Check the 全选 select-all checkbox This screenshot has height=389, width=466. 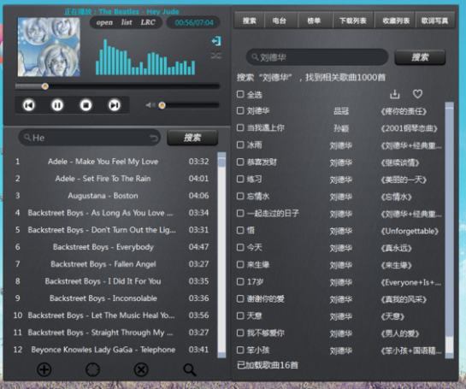pyautogui.click(x=240, y=94)
